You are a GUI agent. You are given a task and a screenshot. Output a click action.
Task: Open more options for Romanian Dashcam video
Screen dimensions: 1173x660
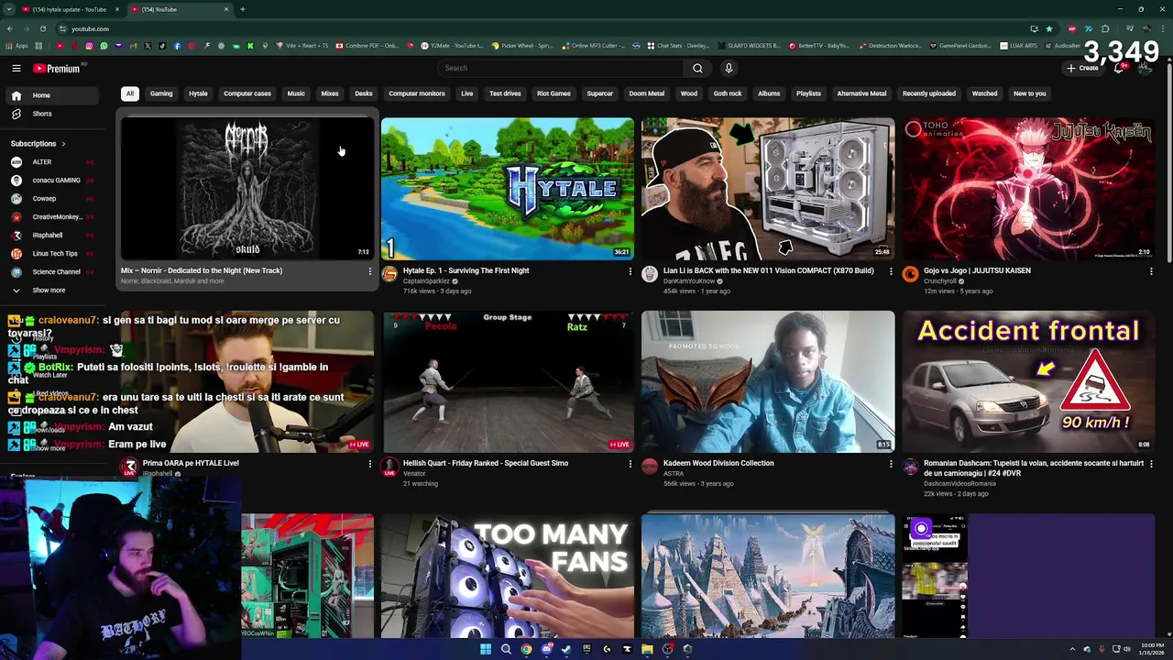pyautogui.click(x=1151, y=464)
